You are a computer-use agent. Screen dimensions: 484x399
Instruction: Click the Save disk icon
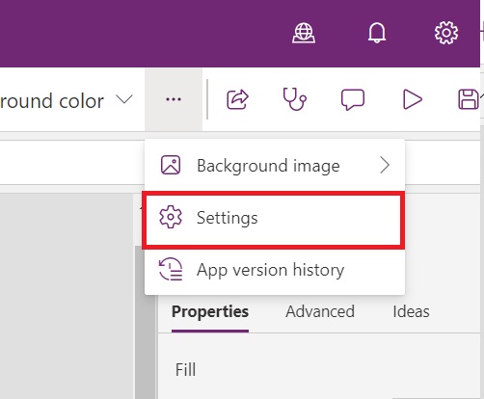[x=469, y=99]
